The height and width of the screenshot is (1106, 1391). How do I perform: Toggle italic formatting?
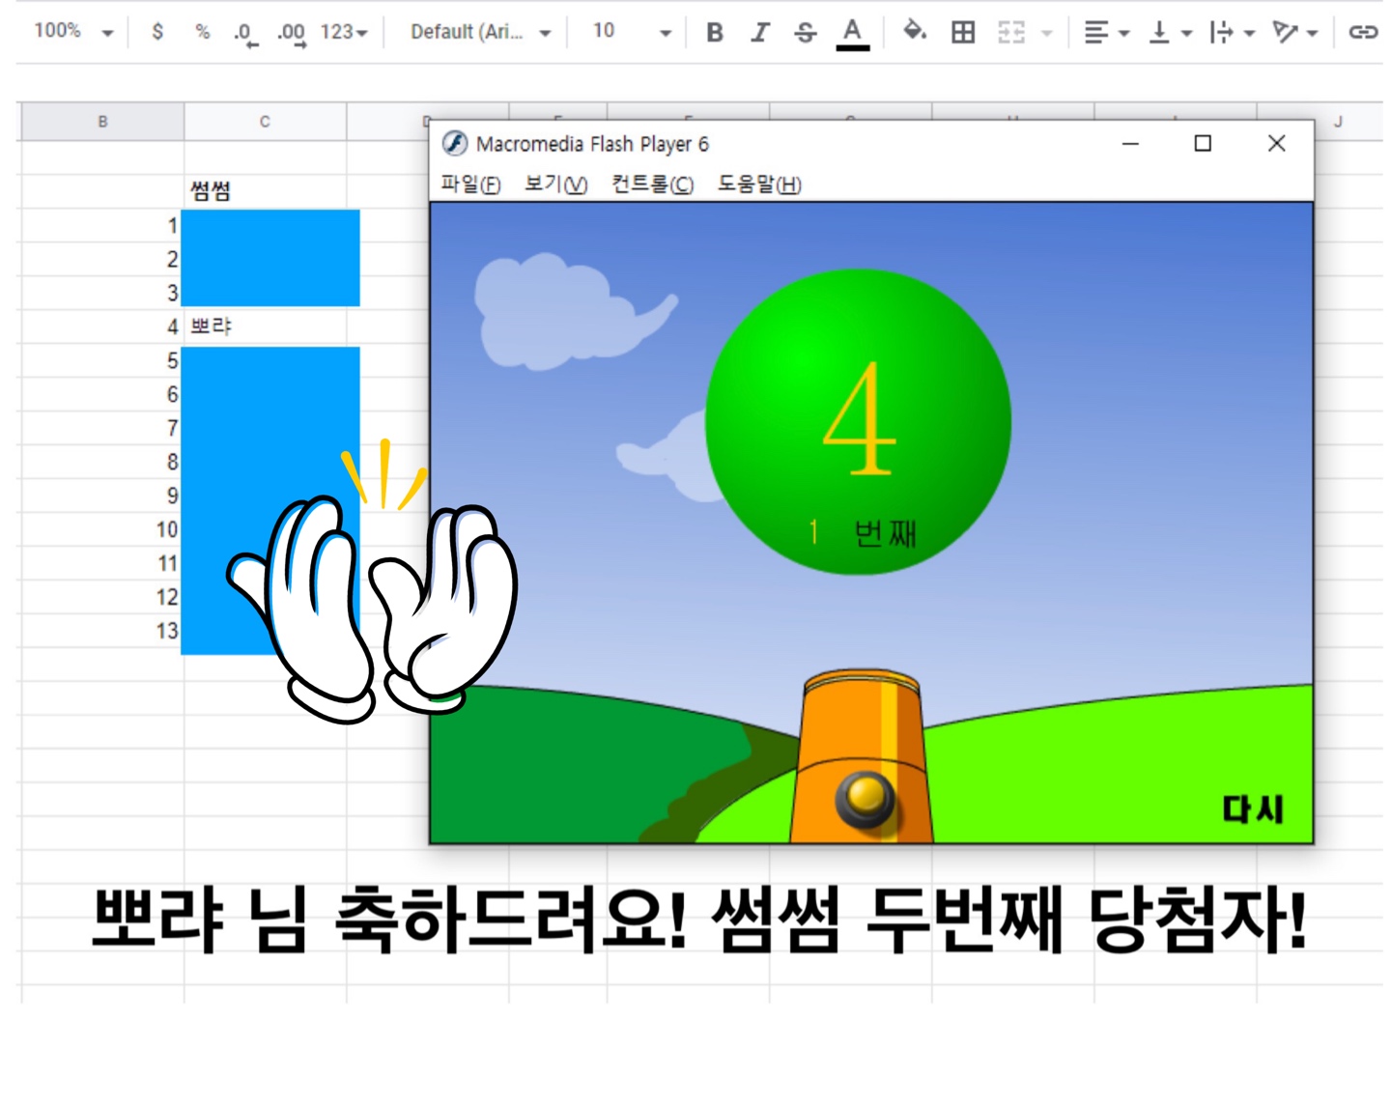760,33
